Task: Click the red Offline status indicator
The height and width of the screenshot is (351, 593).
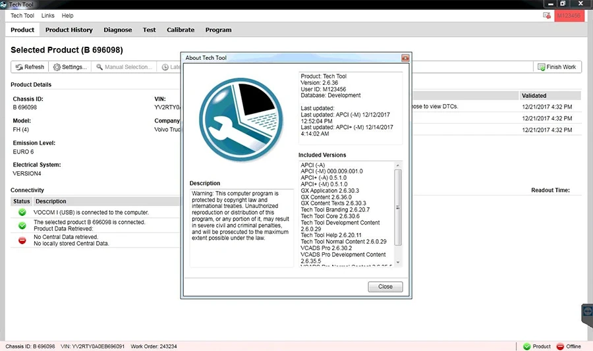Action: tap(569, 346)
